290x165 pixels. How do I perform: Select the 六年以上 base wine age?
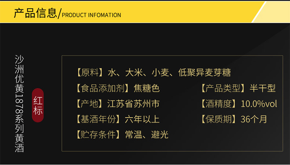click(142, 119)
